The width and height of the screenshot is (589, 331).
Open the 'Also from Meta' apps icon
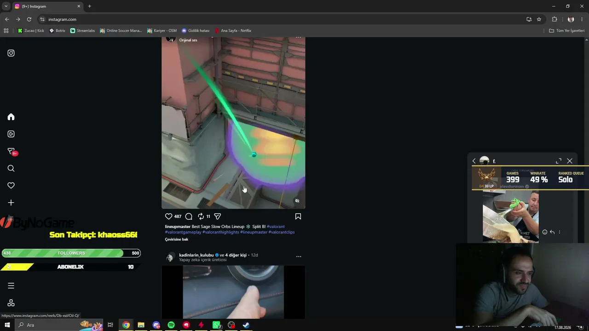point(11,303)
